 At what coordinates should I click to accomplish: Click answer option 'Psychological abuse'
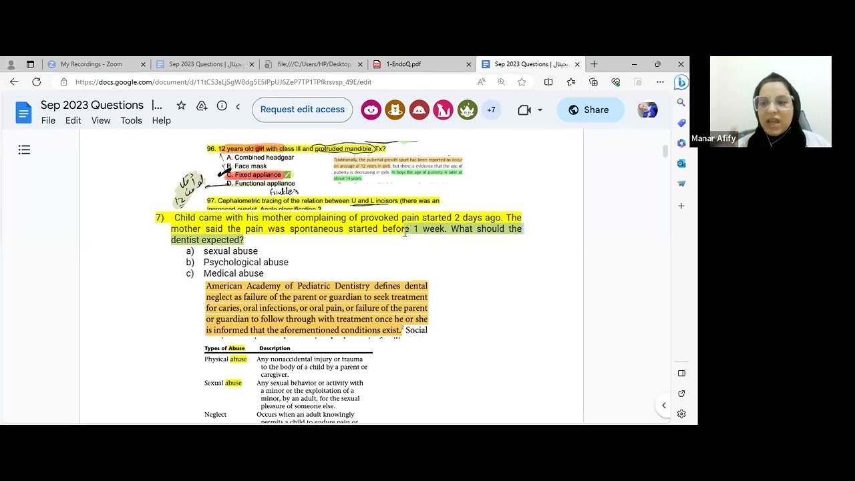pos(246,263)
